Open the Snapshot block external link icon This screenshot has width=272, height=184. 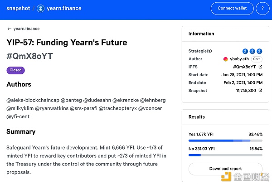click(x=260, y=90)
